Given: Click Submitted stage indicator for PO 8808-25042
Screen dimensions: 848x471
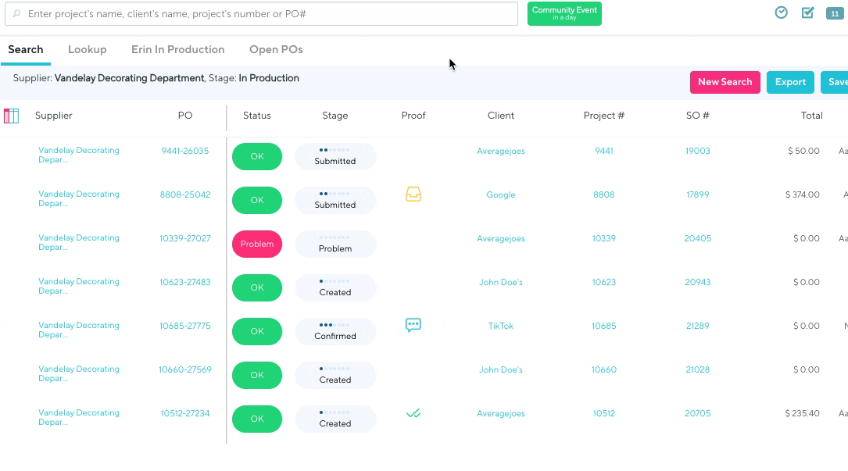Looking at the screenshot, I should (x=335, y=200).
